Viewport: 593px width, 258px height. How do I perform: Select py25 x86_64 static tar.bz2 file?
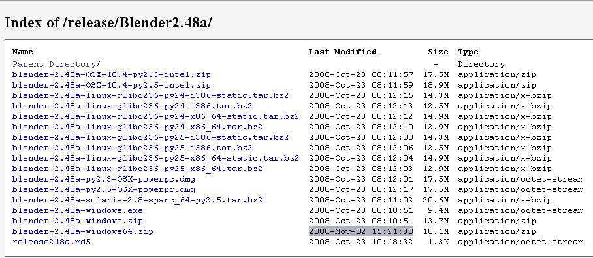pyautogui.click(x=155, y=158)
